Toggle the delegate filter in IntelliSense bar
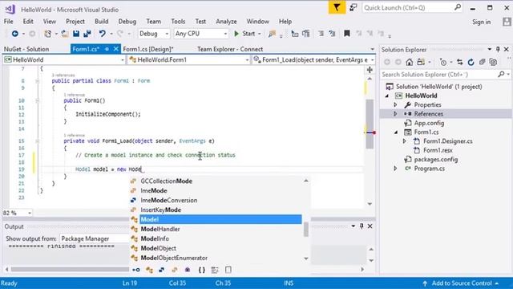 point(188,270)
